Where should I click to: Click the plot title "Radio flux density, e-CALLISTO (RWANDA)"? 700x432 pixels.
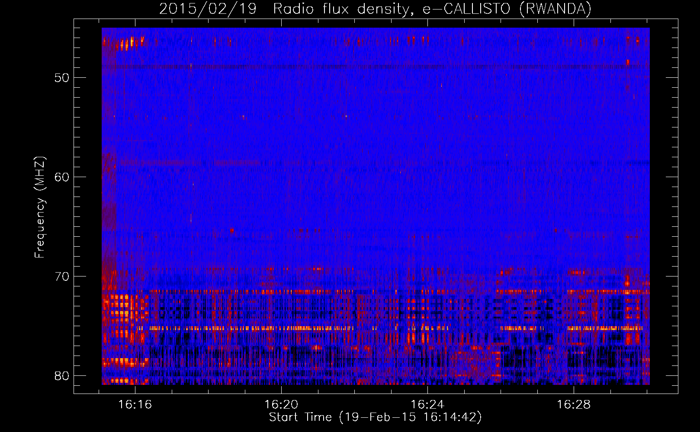(x=432, y=9)
